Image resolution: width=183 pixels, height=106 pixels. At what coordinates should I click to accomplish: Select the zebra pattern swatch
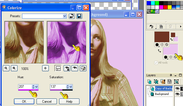click(149, 11)
